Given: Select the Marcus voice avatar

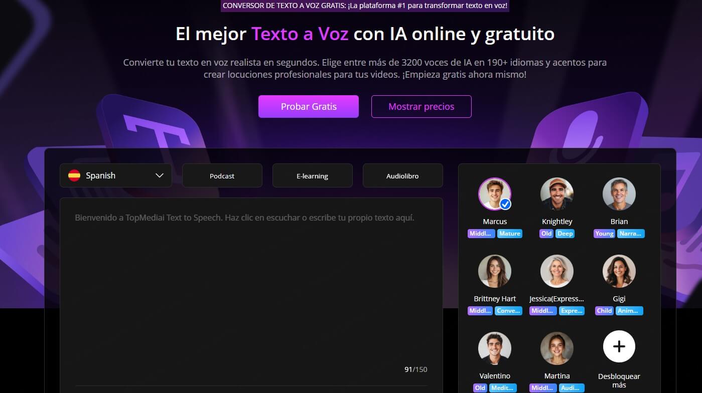Looking at the screenshot, I should click(495, 194).
